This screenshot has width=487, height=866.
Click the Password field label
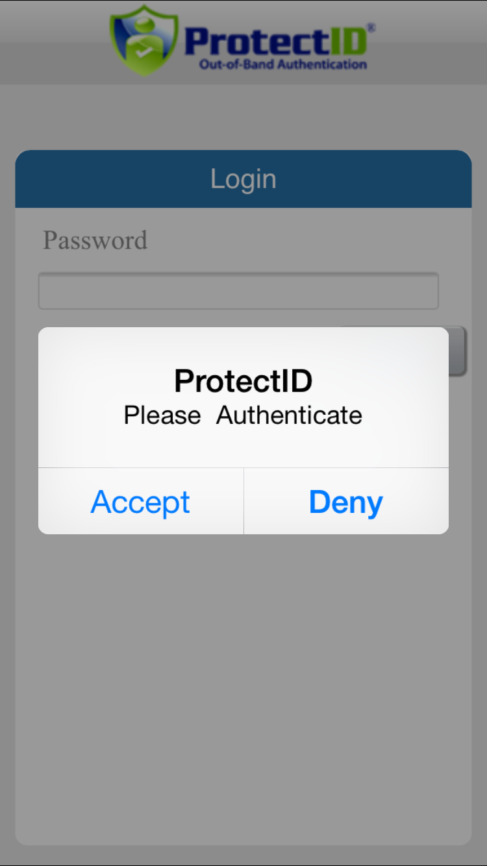click(x=95, y=240)
